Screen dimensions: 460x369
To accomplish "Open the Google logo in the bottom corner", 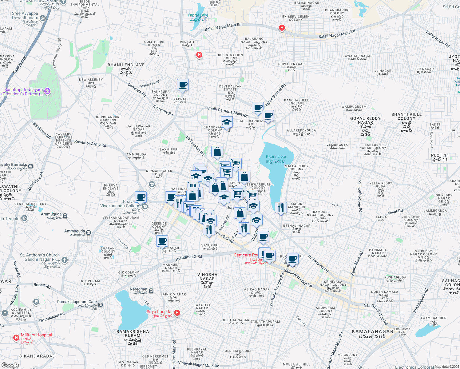I will [10, 365].
